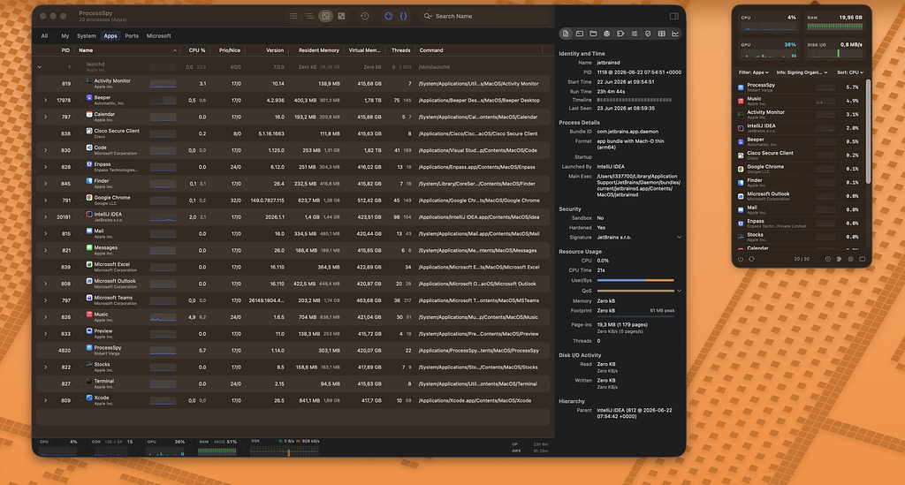Click refresh icon in mini monitor window
The image size is (905, 485).
coord(751,259)
